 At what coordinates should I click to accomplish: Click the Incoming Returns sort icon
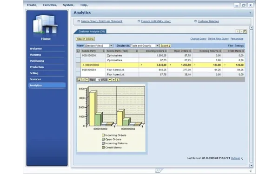[x=220, y=51]
